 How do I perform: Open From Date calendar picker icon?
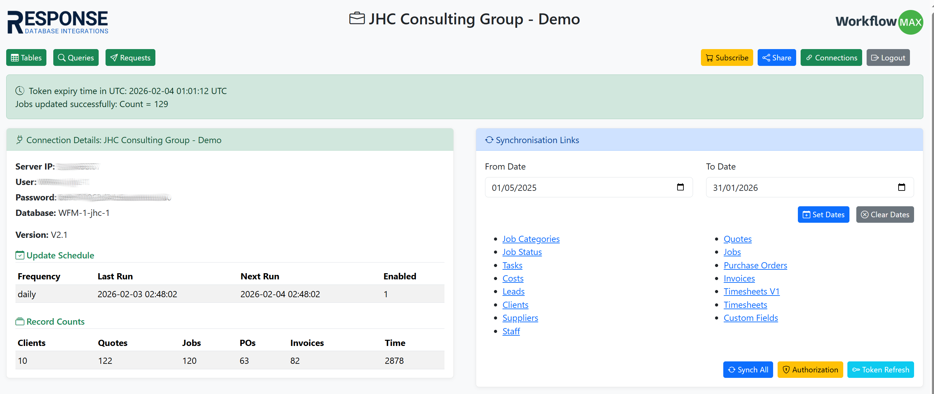coord(680,187)
